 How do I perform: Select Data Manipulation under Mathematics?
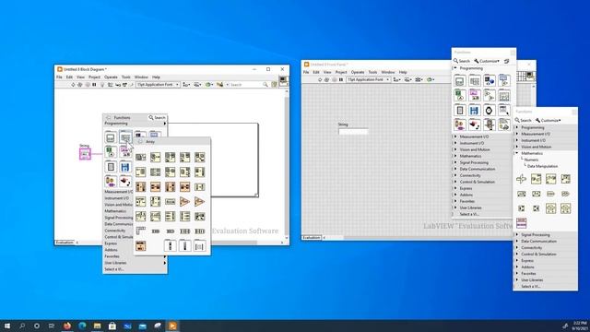coord(542,166)
